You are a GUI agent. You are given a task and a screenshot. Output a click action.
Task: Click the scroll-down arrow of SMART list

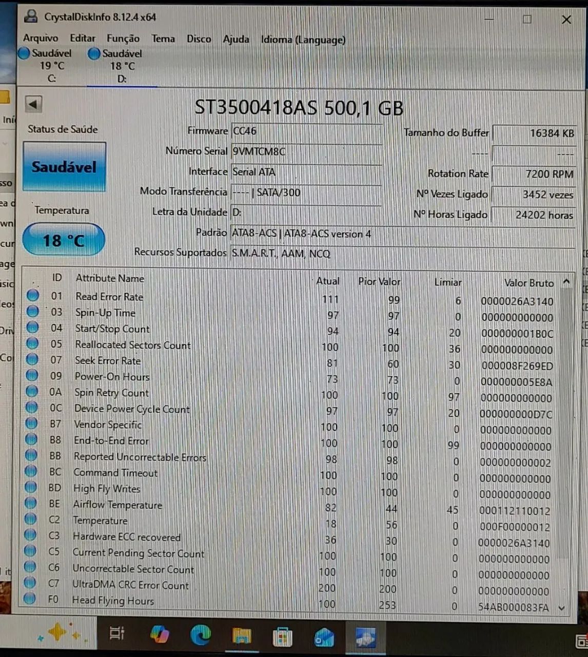(x=562, y=608)
